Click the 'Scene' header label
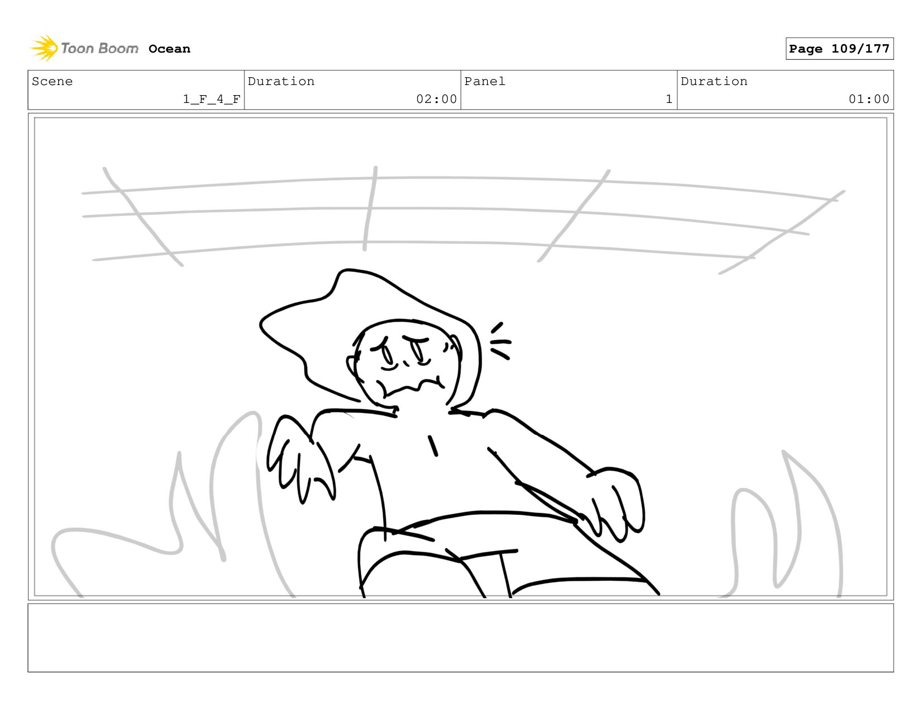This screenshot has height=714, width=922. [x=52, y=81]
